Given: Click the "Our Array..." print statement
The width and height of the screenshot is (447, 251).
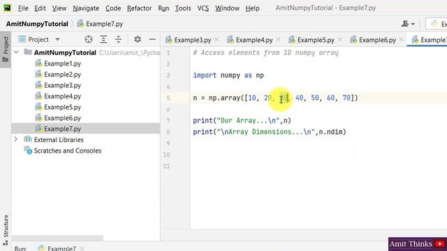Looking at the screenshot, I should [242, 121].
